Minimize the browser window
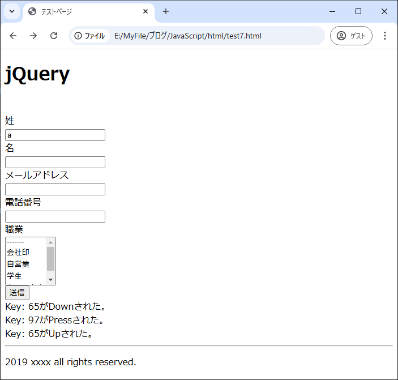The width and height of the screenshot is (398, 380). click(x=332, y=11)
